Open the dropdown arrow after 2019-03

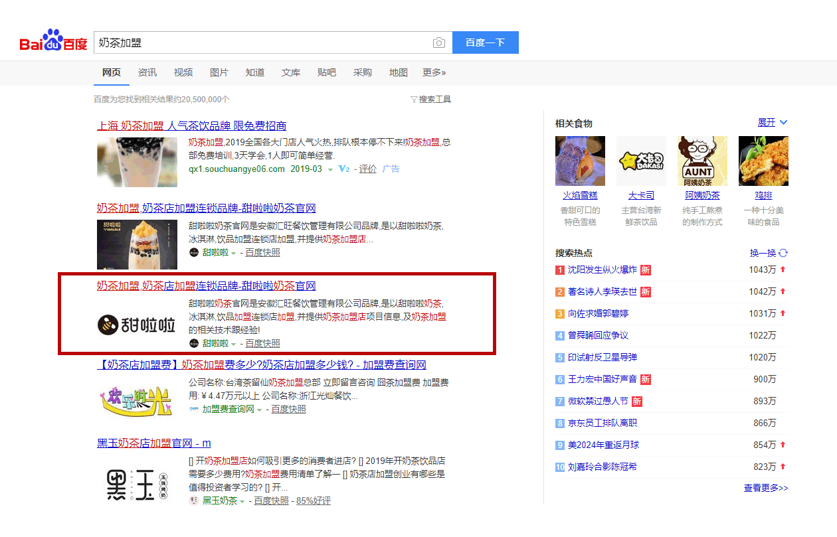pos(330,170)
